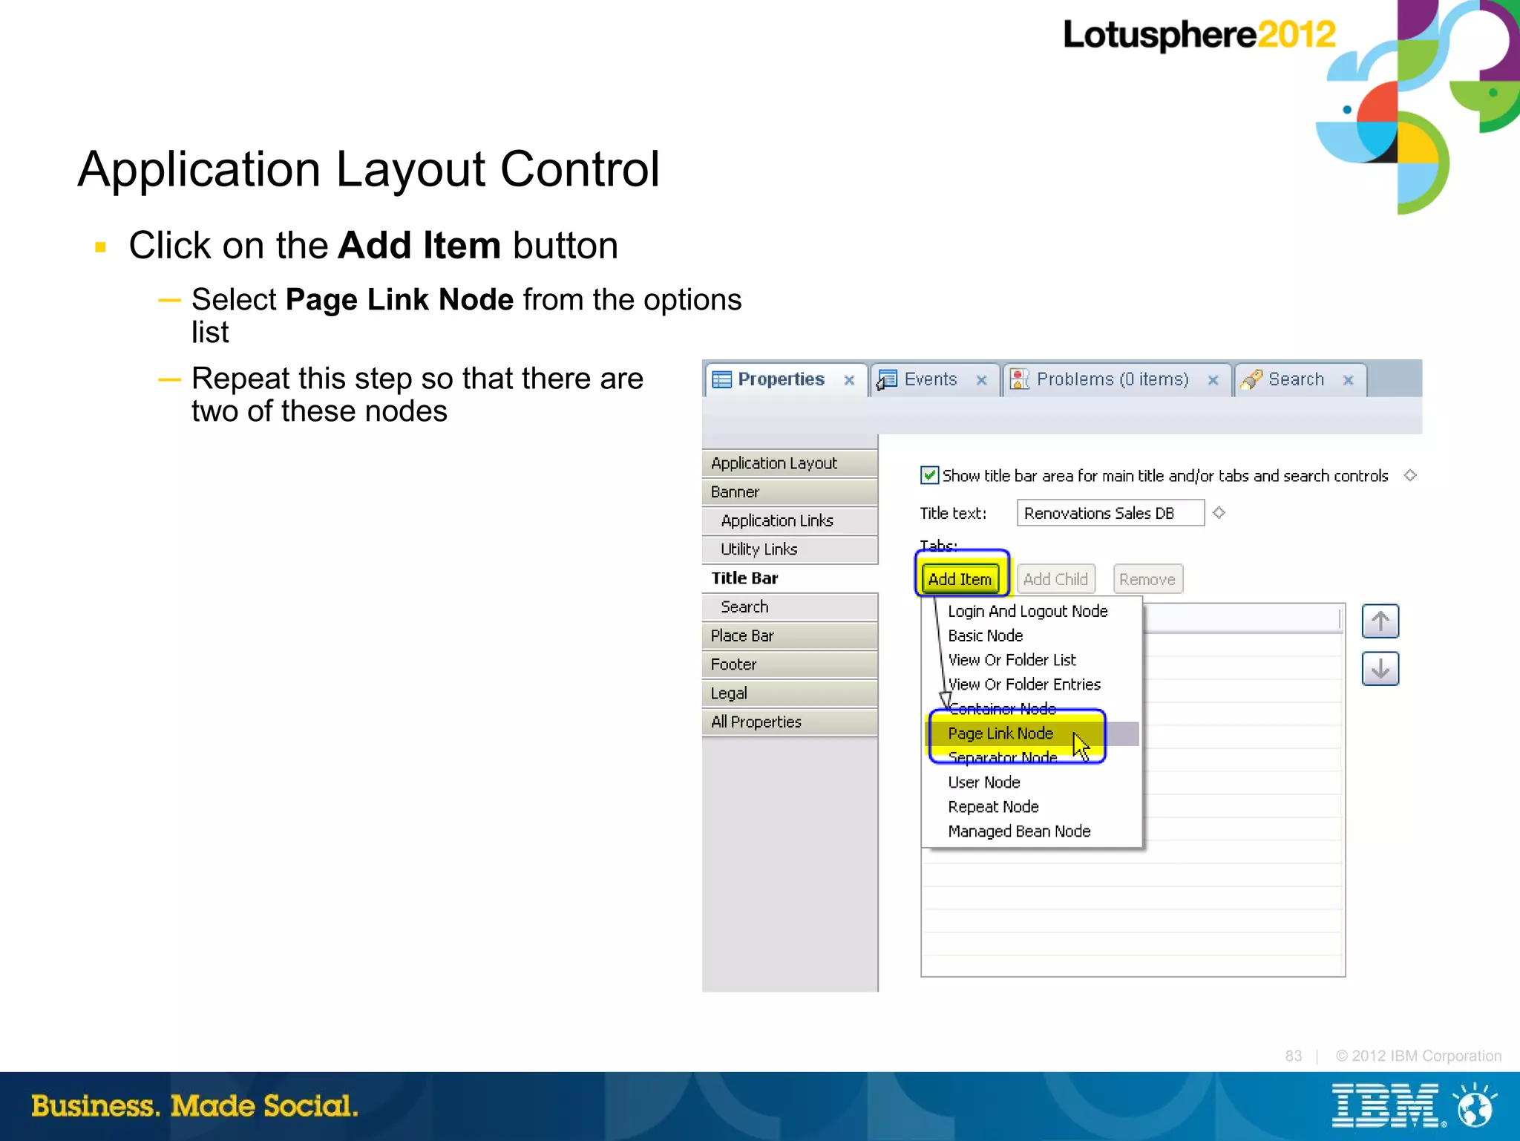
Task: Close the Properties tab
Action: tap(850, 380)
